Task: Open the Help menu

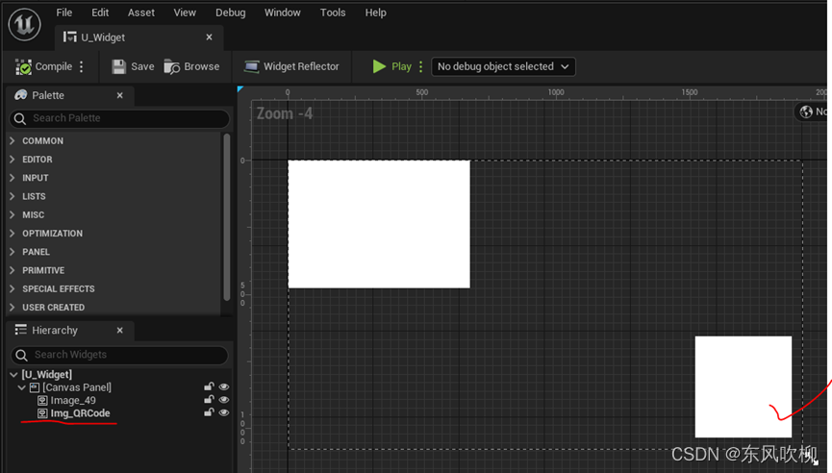Action: [376, 12]
